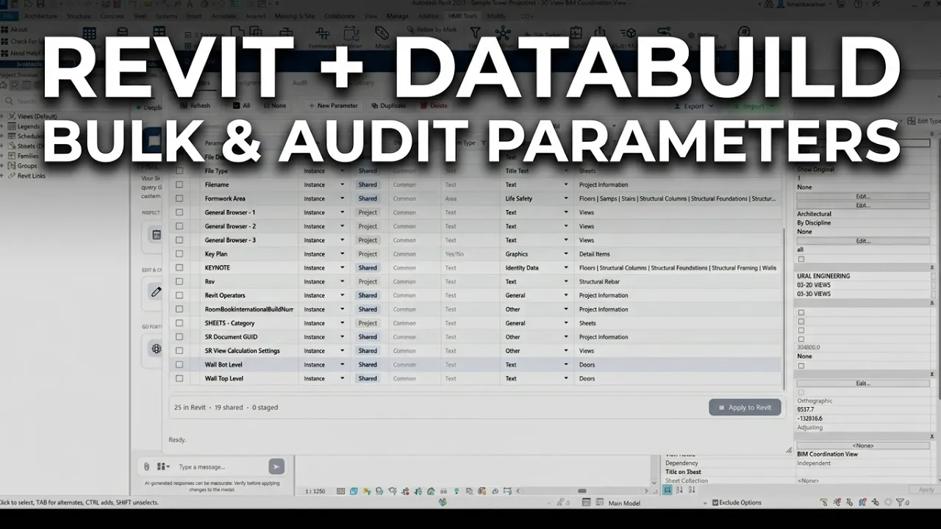This screenshot has width=941, height=529.
Task: Click the Duplicate button
Action: pyautogui.click(x=388, y=106)
